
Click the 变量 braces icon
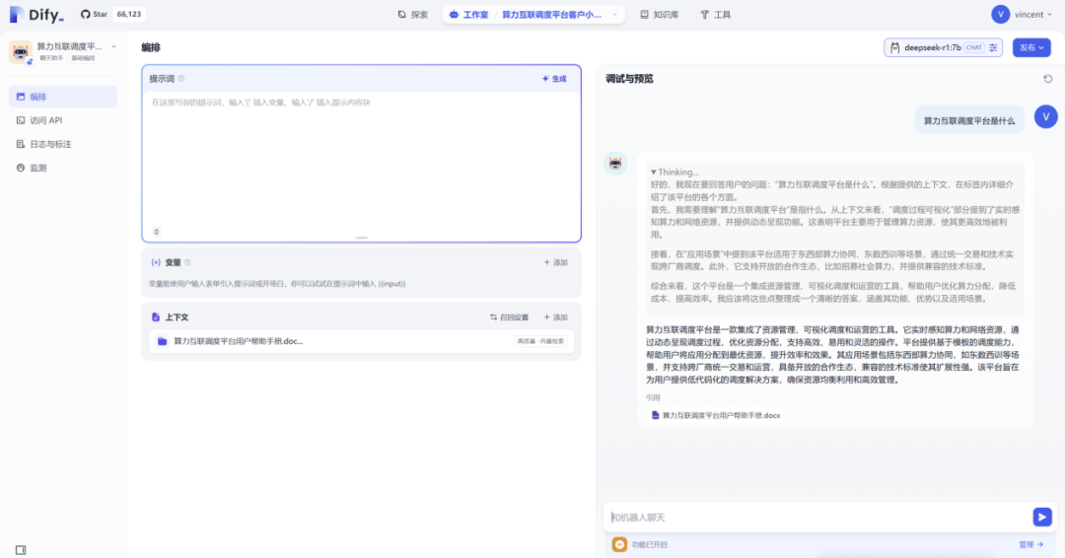pos(156,262)
